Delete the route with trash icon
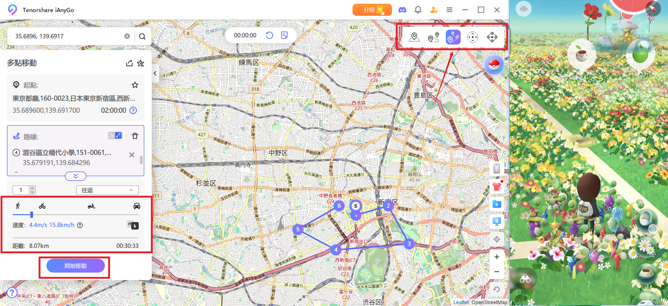The image size is (668, 306). click(135, 136)
